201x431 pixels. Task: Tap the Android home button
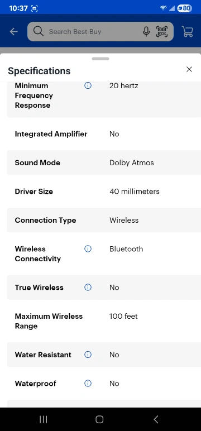coord(99,419)
